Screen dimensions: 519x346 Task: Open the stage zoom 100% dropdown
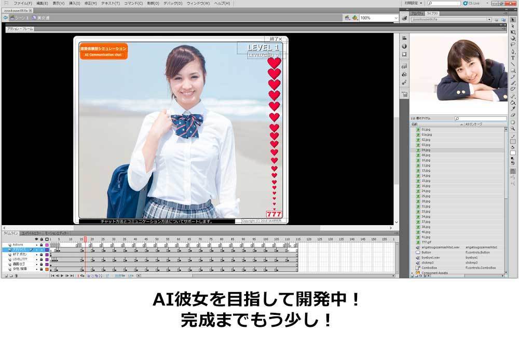pos(395,18)
